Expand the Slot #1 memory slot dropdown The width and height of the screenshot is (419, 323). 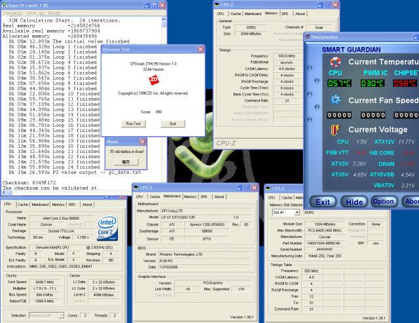[x=297, y=212]
